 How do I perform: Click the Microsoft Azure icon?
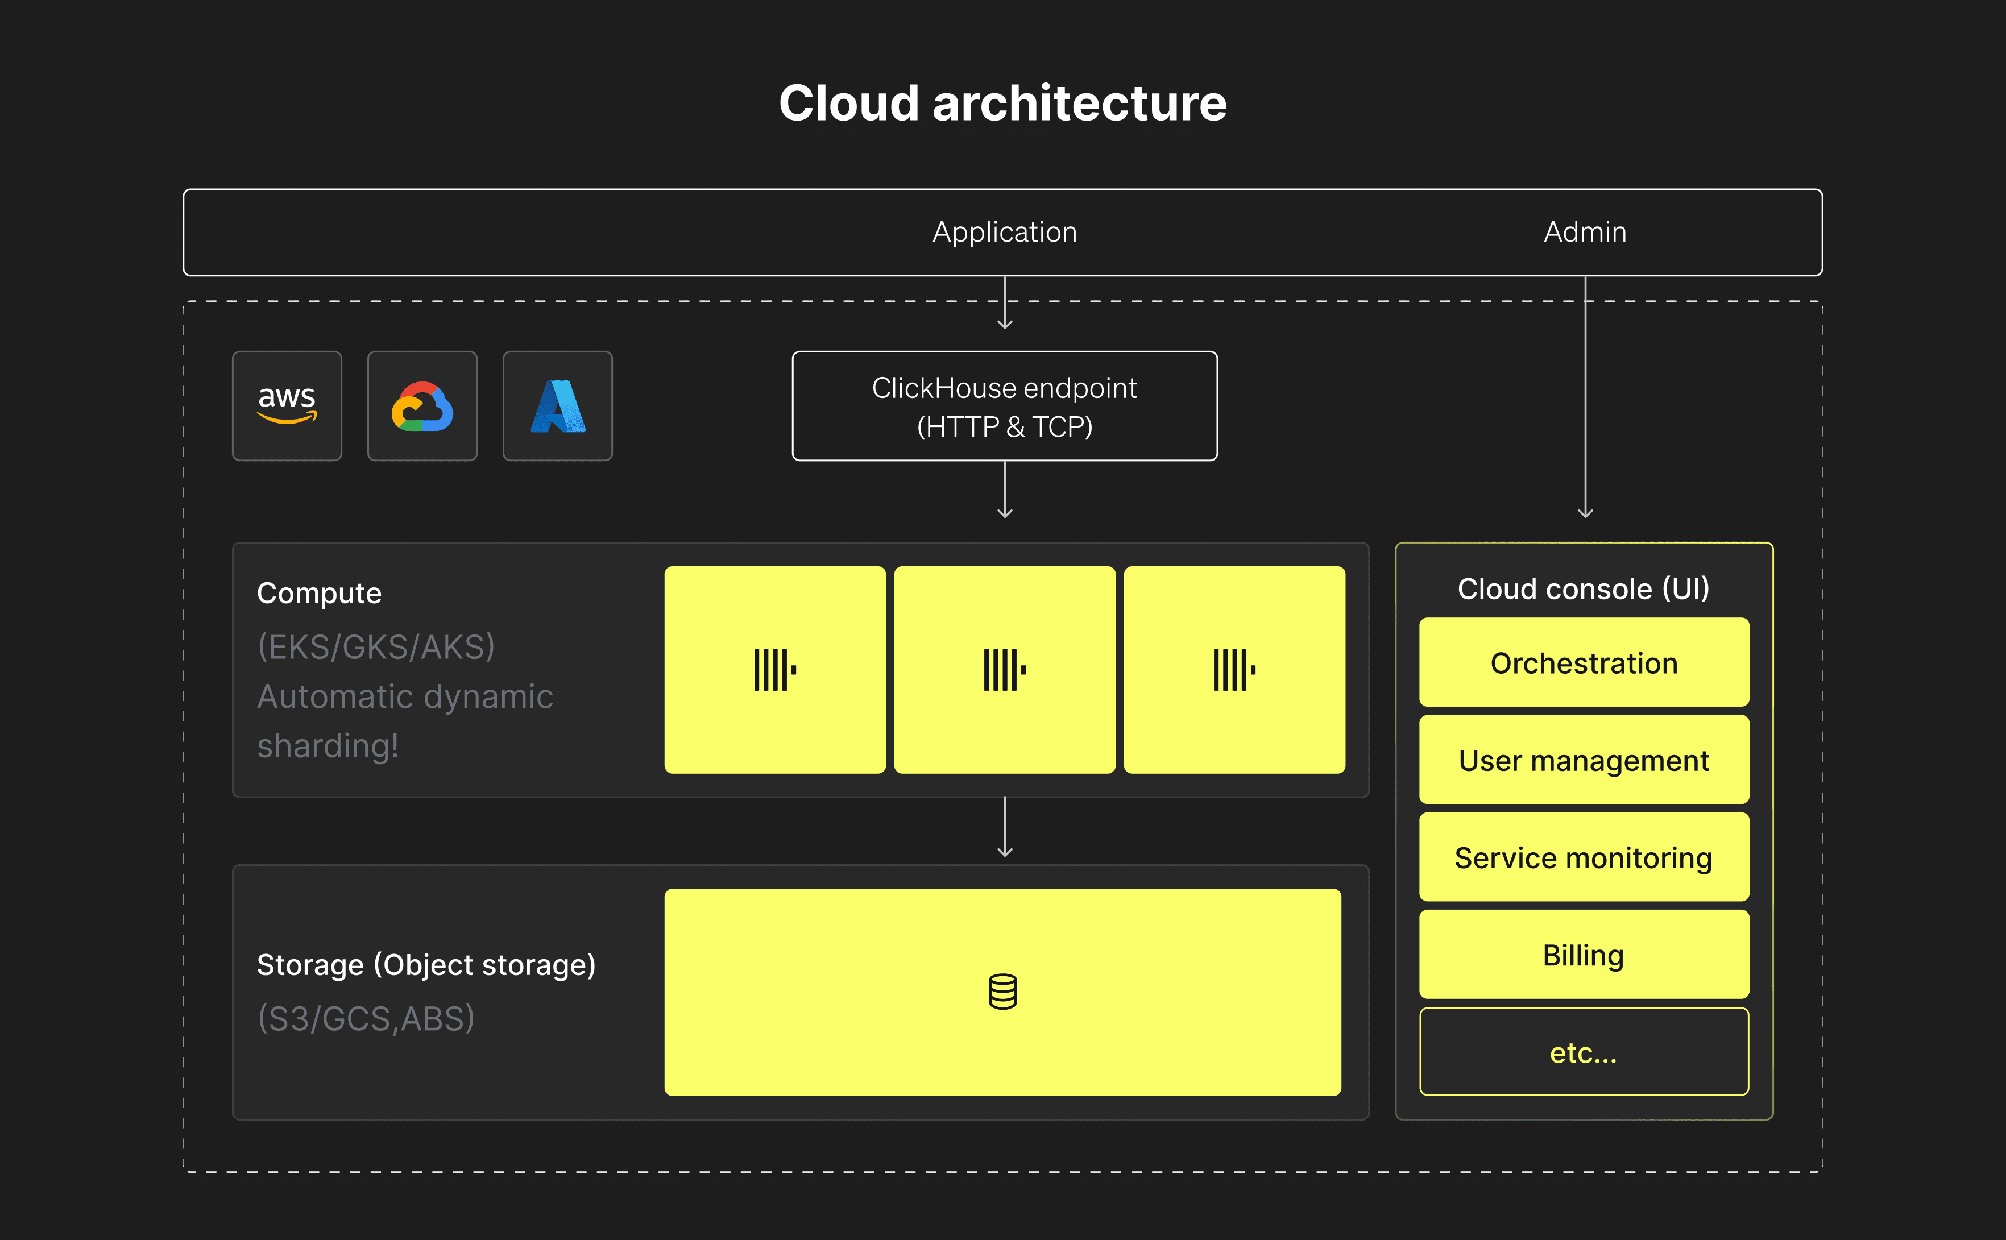[x=558, y=406]
